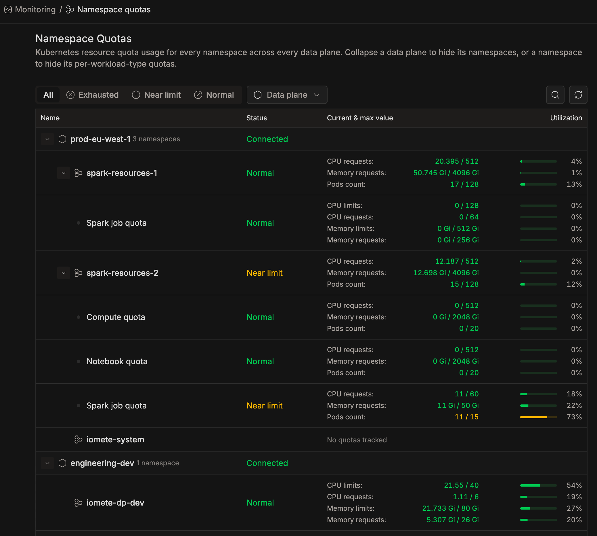The image size is (597, 536).
Task: Click the checkmark icon on Normal filter
Action: tap(198, 95)
